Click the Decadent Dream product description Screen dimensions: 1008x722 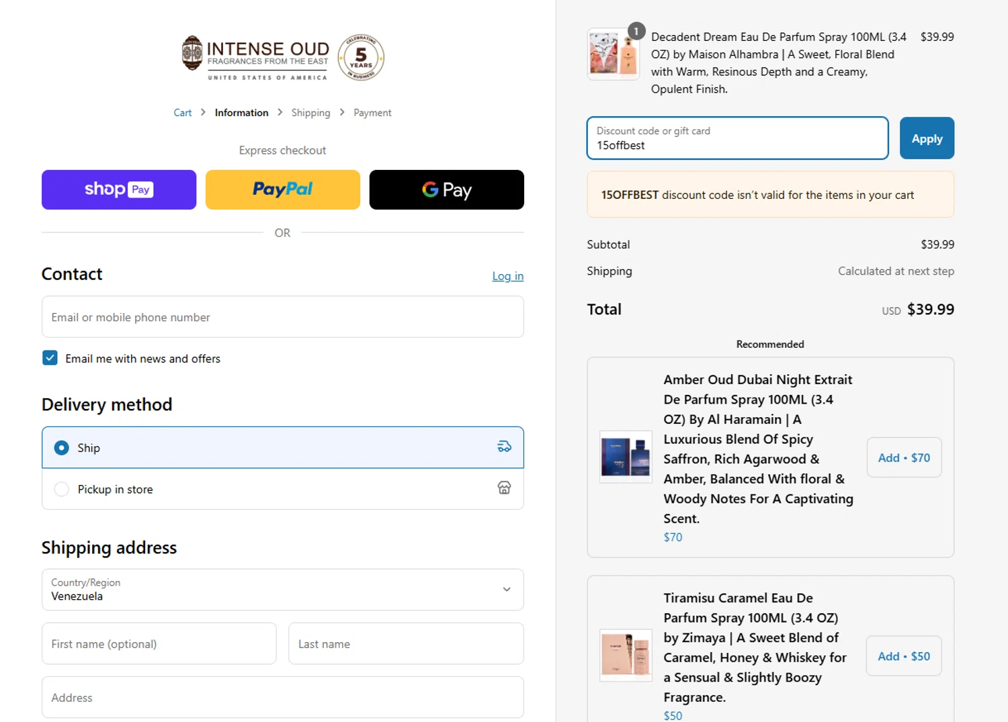pyautogui.click(x=779, y=63)
